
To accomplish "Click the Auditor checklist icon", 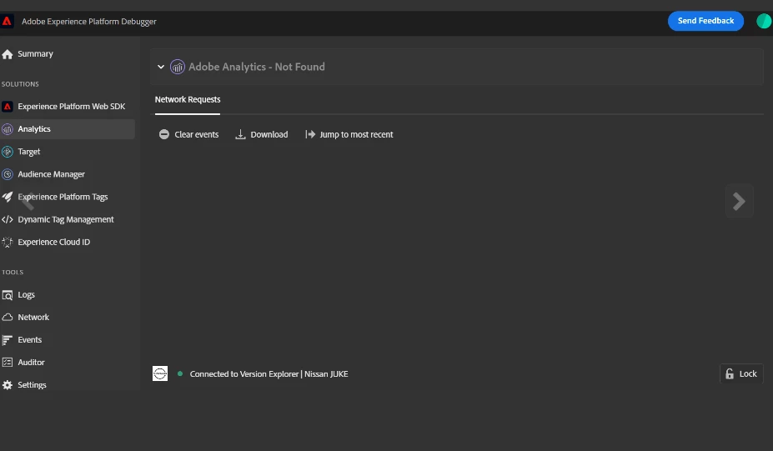I will 7,363.
